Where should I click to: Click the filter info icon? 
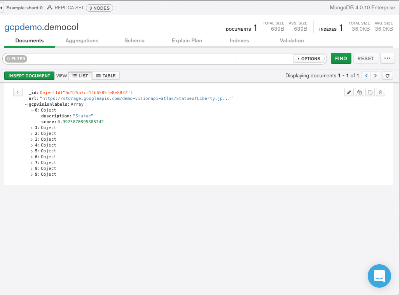[9, 59]
